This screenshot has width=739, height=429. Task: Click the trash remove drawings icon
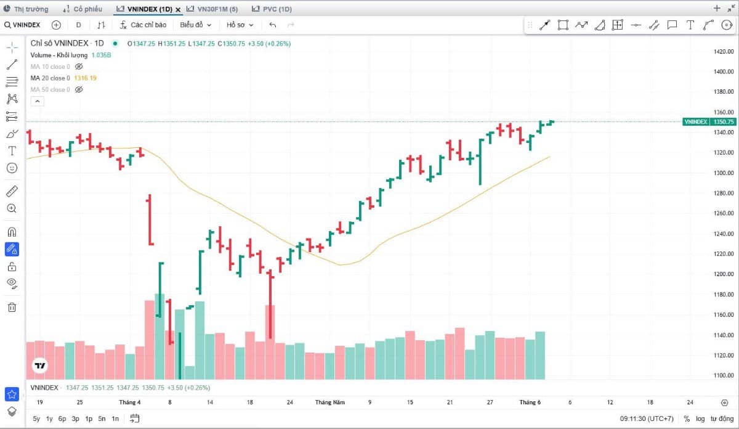(x=12, y=307)
